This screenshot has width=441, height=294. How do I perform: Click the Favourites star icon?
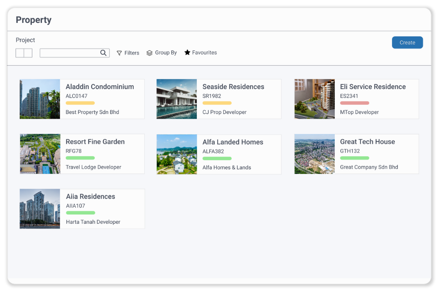click(187, 52)
